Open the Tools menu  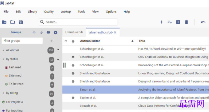[x=81, y=12]
